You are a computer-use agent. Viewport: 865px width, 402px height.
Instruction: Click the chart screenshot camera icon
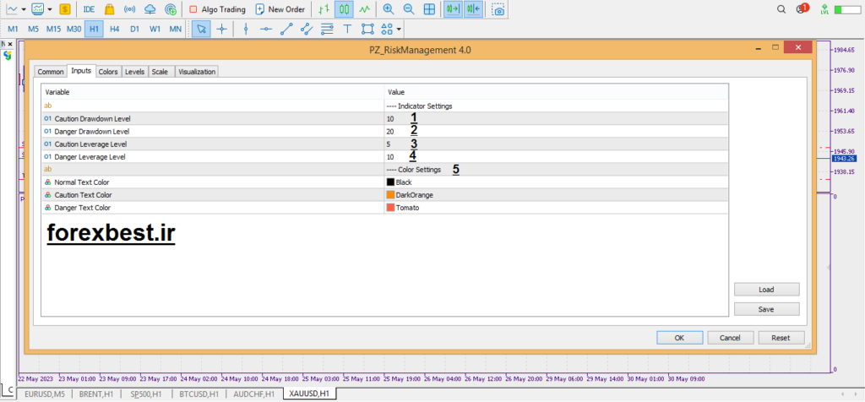point(499,9)
